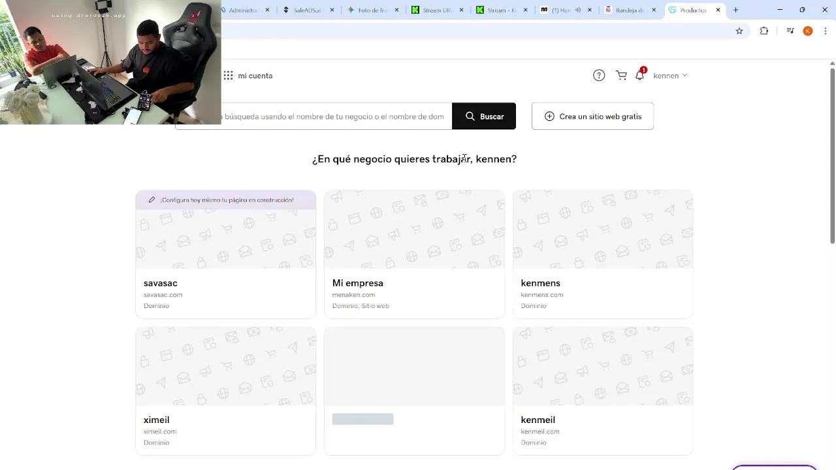The width and height of the screenshot is (836, 470).
Task: Click the kenmens.com domain text
Action: coord(542,295)
